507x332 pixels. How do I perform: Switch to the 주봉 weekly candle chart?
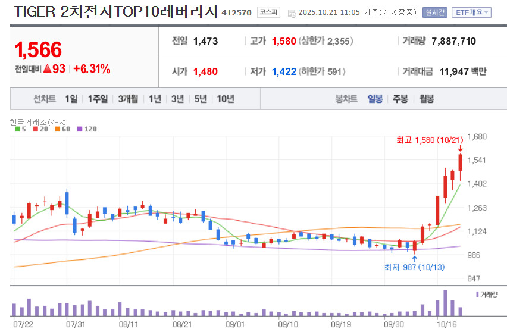tap(400, 99)
